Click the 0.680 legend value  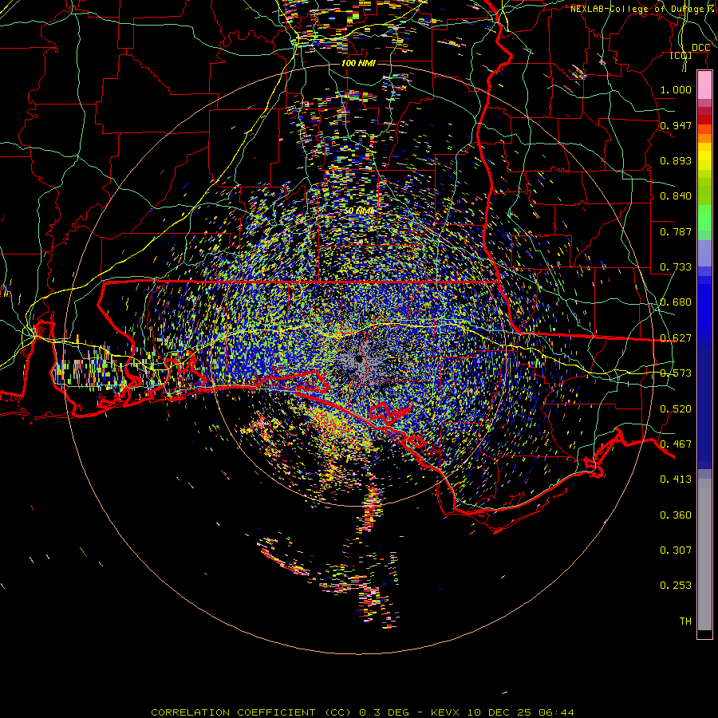tap(676, 302)
